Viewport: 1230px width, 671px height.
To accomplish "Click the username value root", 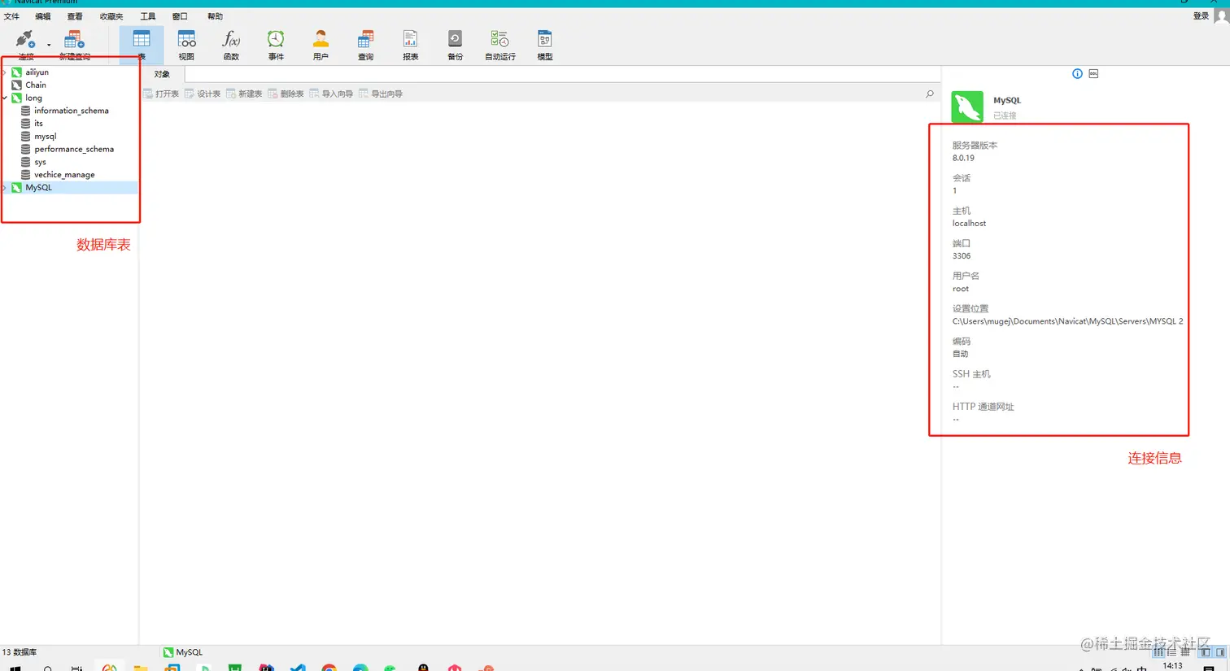I will click(961, 289).
